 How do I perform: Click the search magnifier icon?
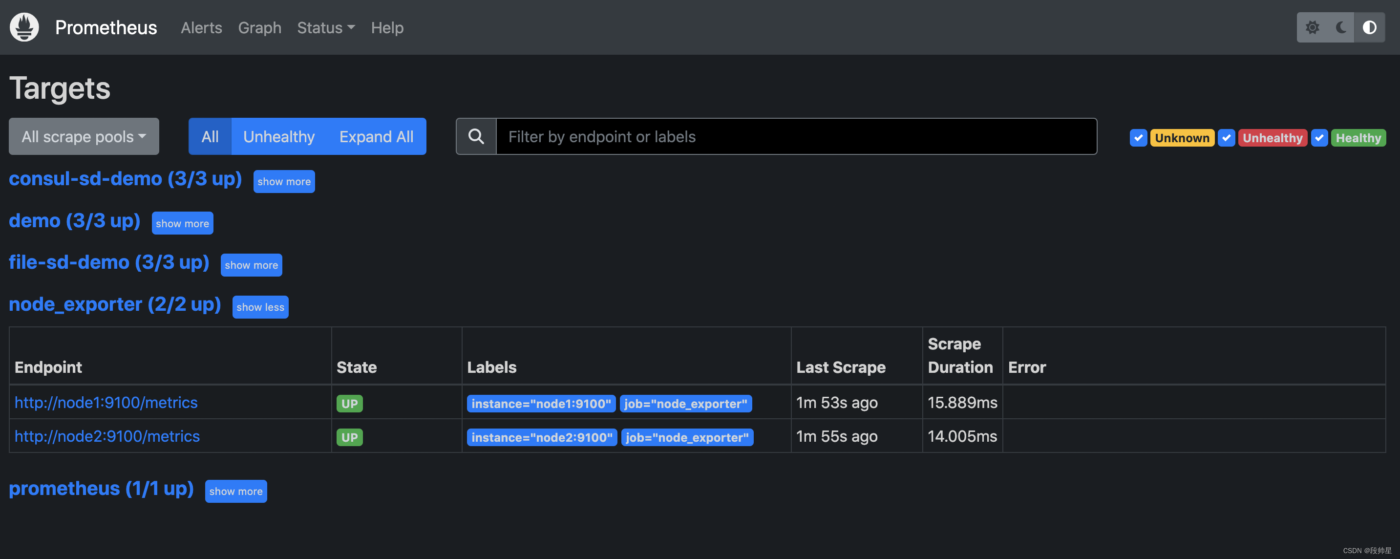point(476,136)
